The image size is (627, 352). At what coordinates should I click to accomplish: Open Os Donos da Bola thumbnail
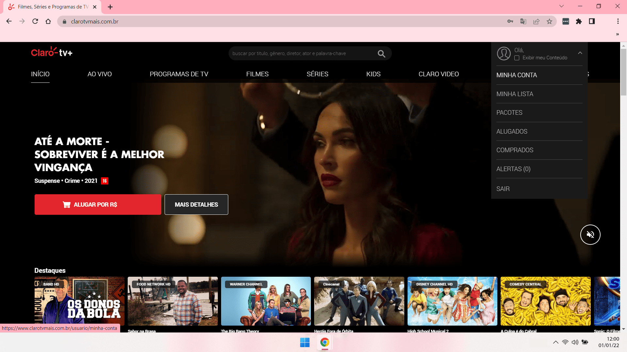tap(79, 301)
